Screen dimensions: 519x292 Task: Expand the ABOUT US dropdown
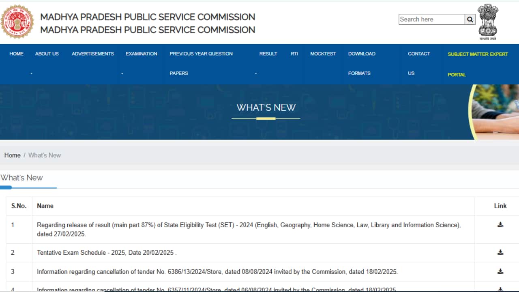[x=47, y=54]
